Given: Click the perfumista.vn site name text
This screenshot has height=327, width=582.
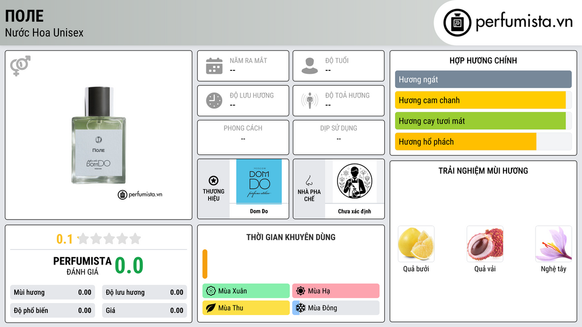Looking at the screenshot, I should 524,22.
